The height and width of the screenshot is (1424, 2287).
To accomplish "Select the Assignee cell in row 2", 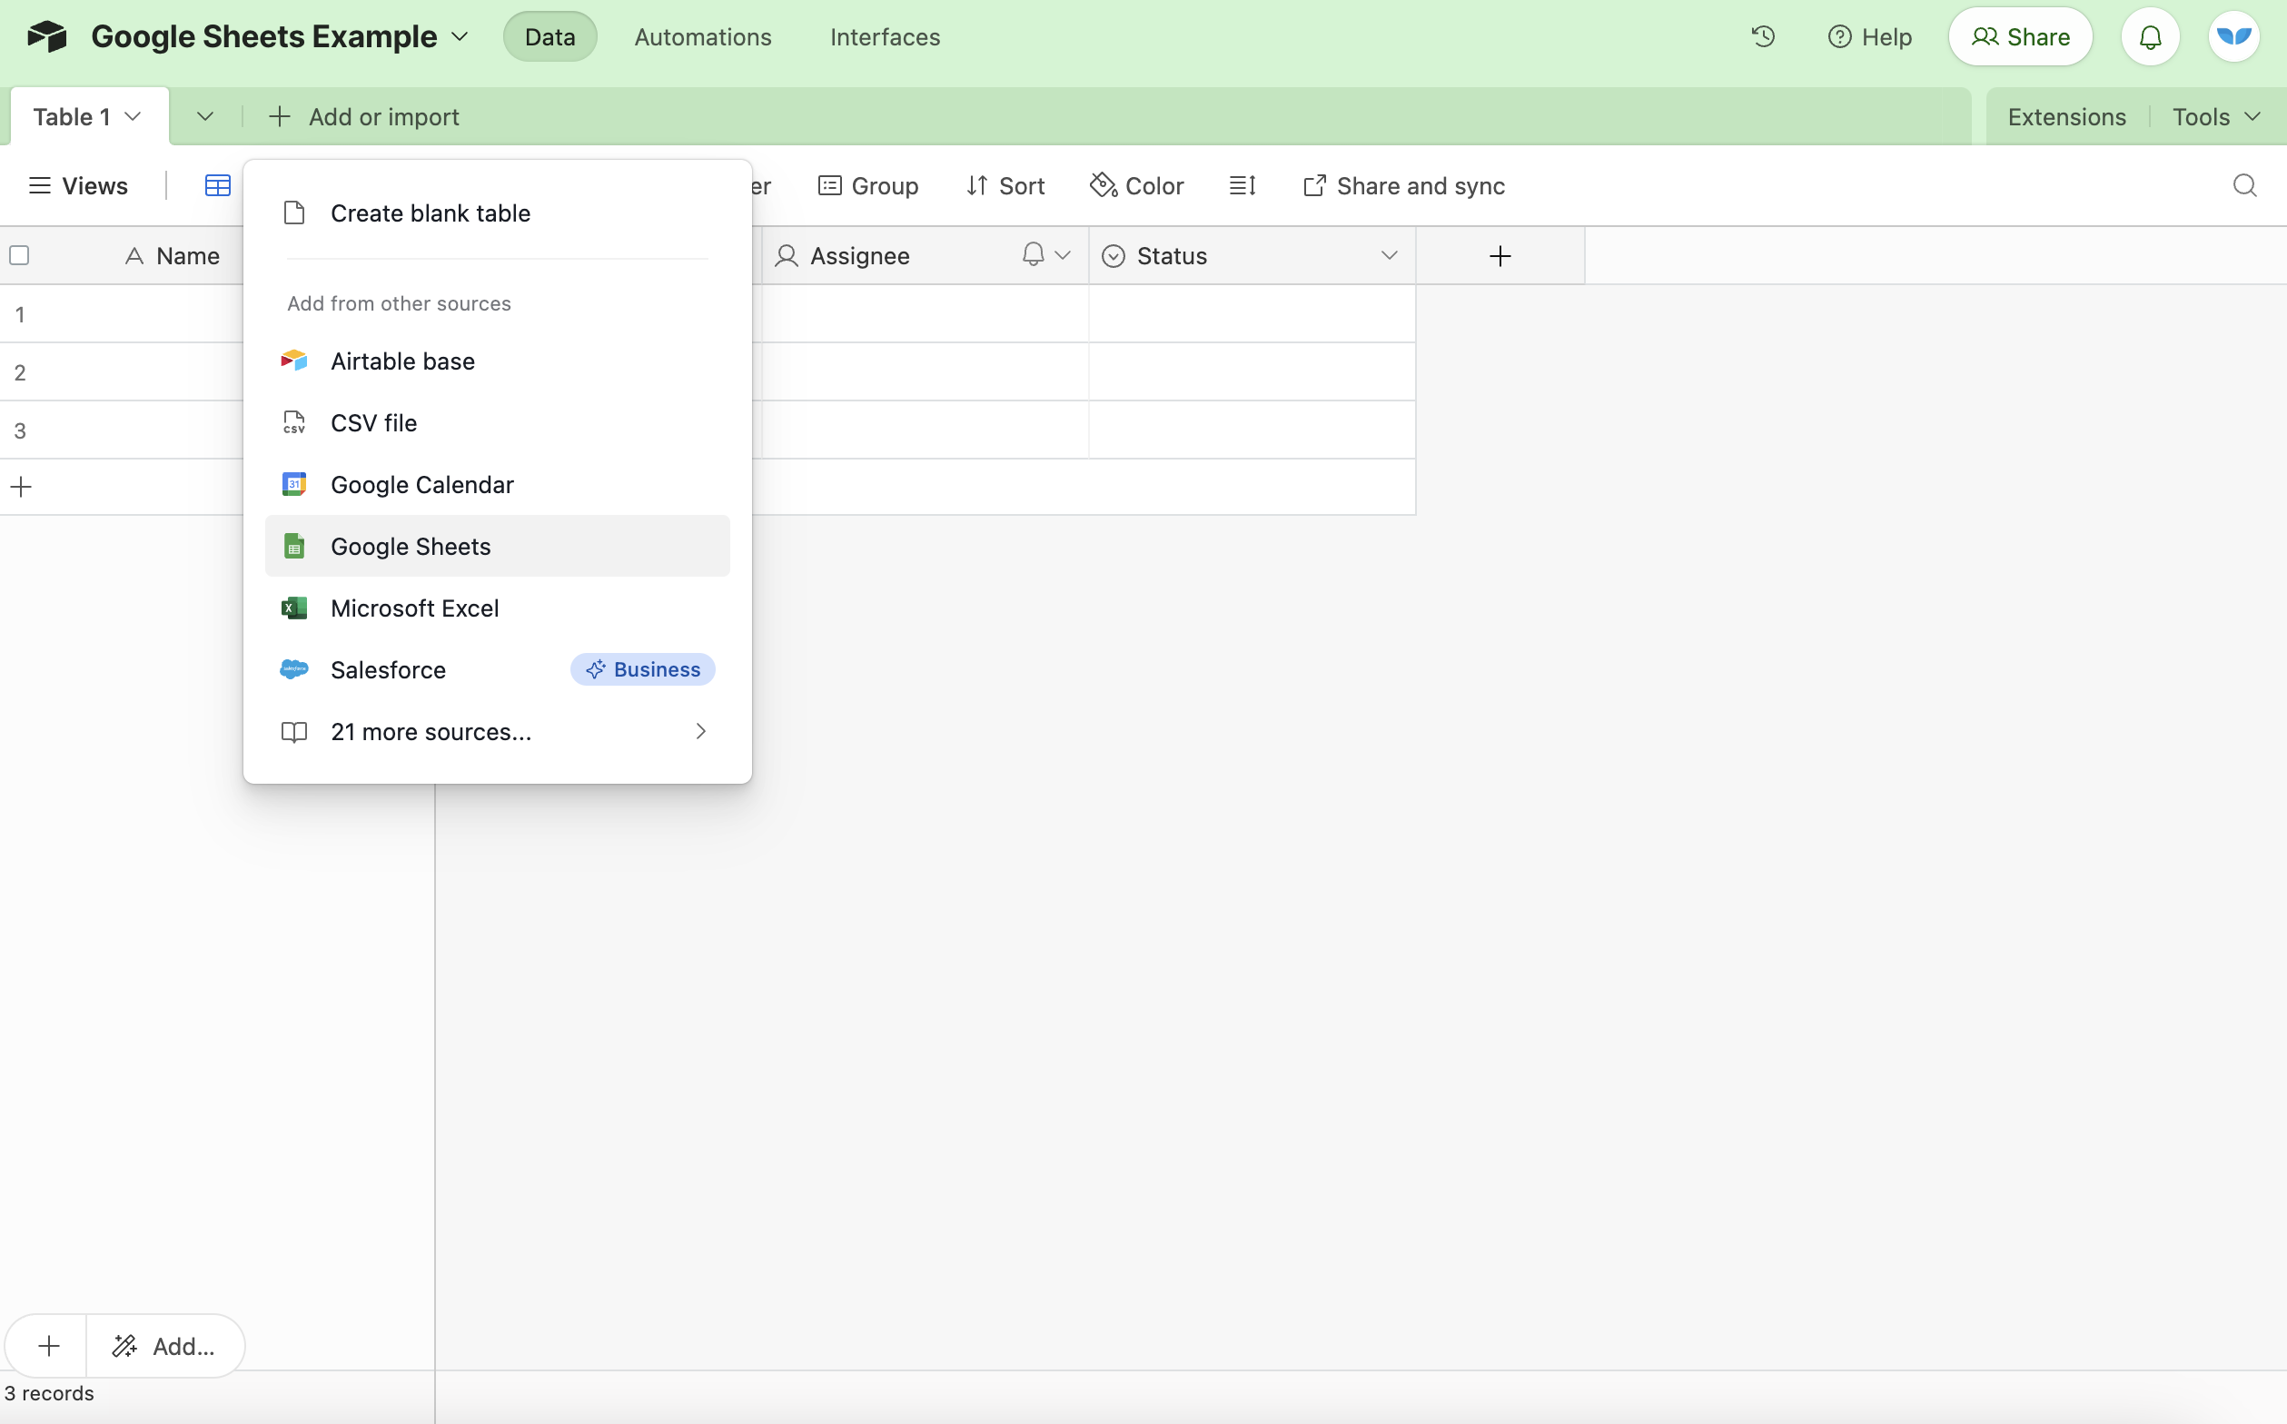I will [925, 372].
